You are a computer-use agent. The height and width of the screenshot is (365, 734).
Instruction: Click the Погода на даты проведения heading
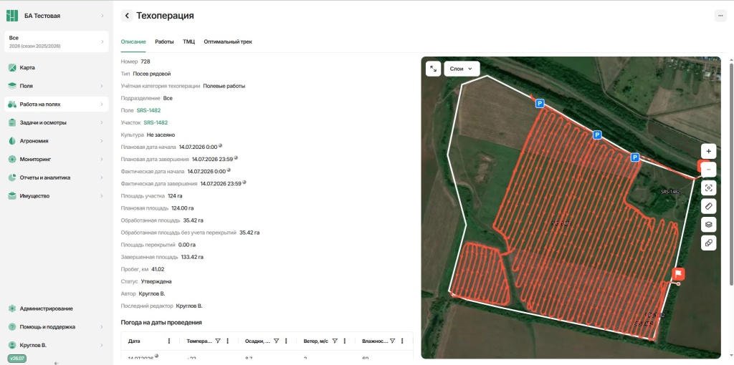pos(161,323)
